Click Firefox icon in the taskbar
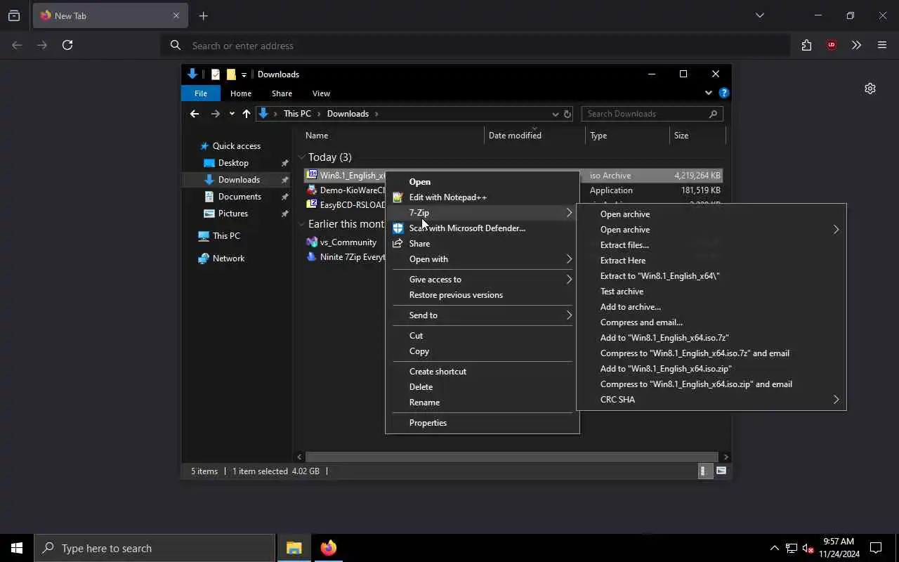899x562 pixels. (328, 548)
